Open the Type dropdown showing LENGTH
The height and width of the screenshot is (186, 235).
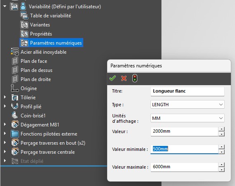(x=188, y=105)
